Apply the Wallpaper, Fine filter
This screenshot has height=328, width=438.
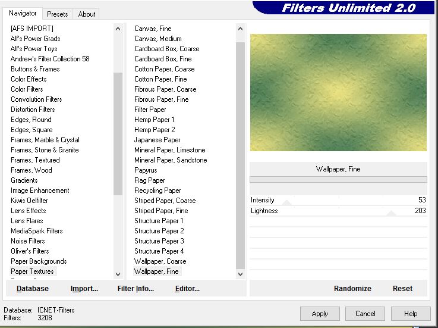click(x=320, y=314)
